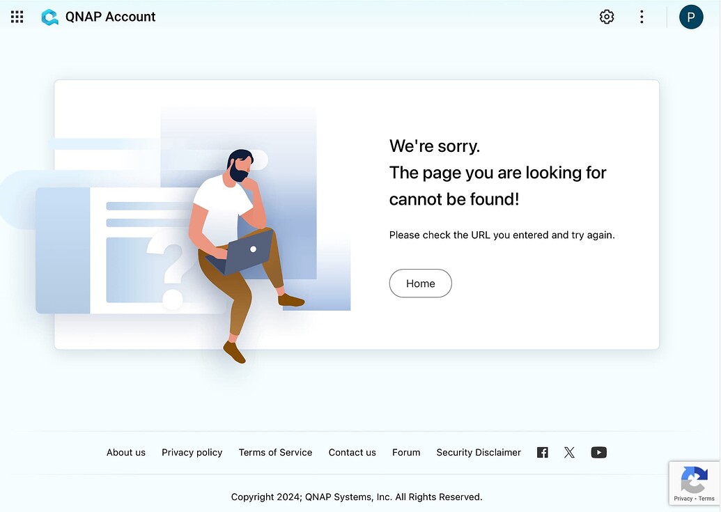Click the QNAP Account title
Viewport: 721px width, 512px height.
109,16
